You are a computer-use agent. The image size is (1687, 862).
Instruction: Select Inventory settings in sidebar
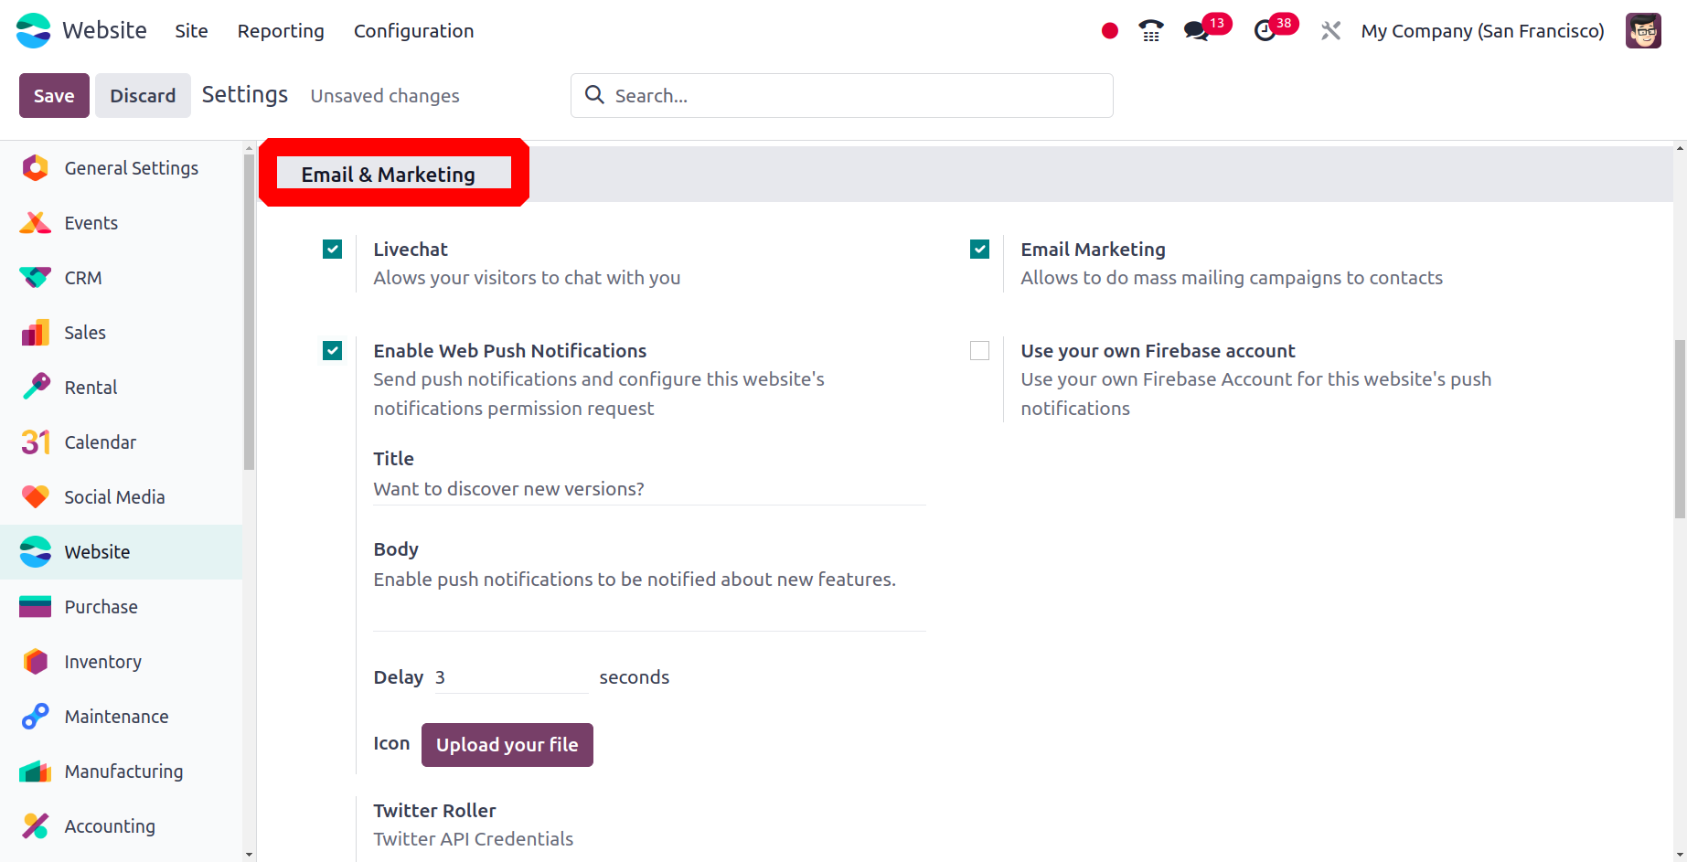102,662
